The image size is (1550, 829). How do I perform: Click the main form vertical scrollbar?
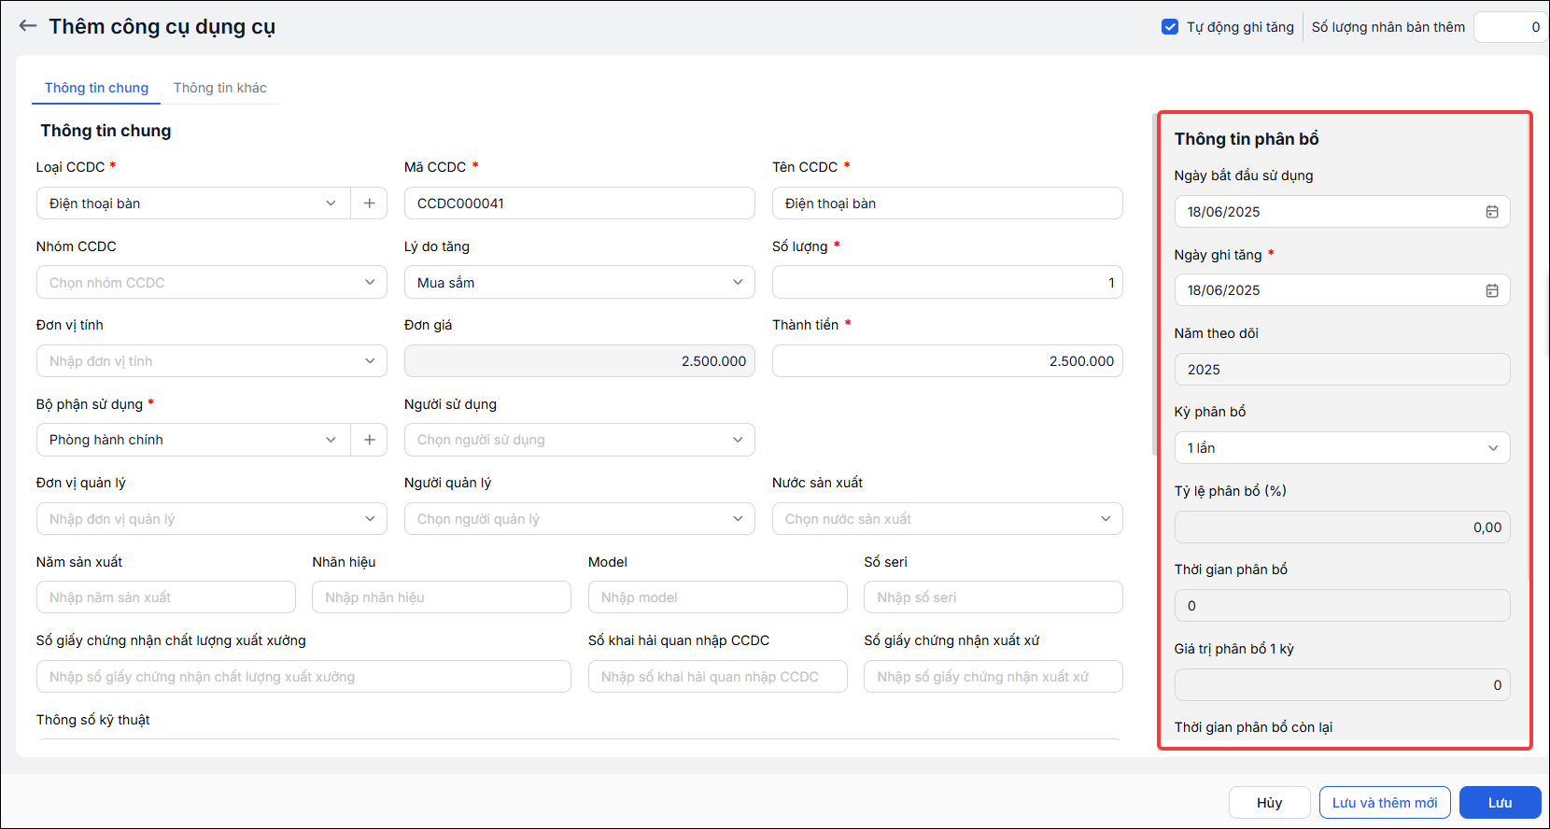(1154, 285)
